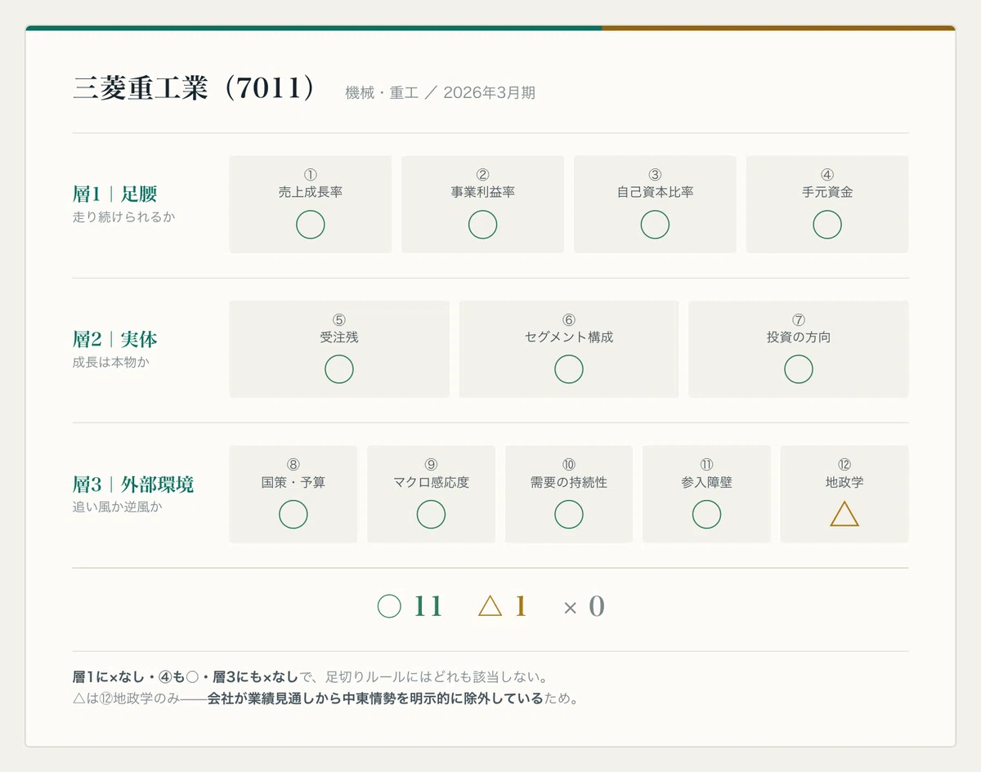Select the 投資の方向 label
Viewport: 981px width, 772px height.
pos(799,337)
